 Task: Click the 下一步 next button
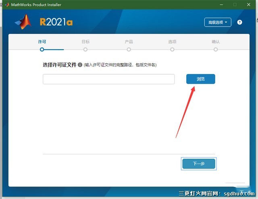pyautogui.click(x=199, y=164)
